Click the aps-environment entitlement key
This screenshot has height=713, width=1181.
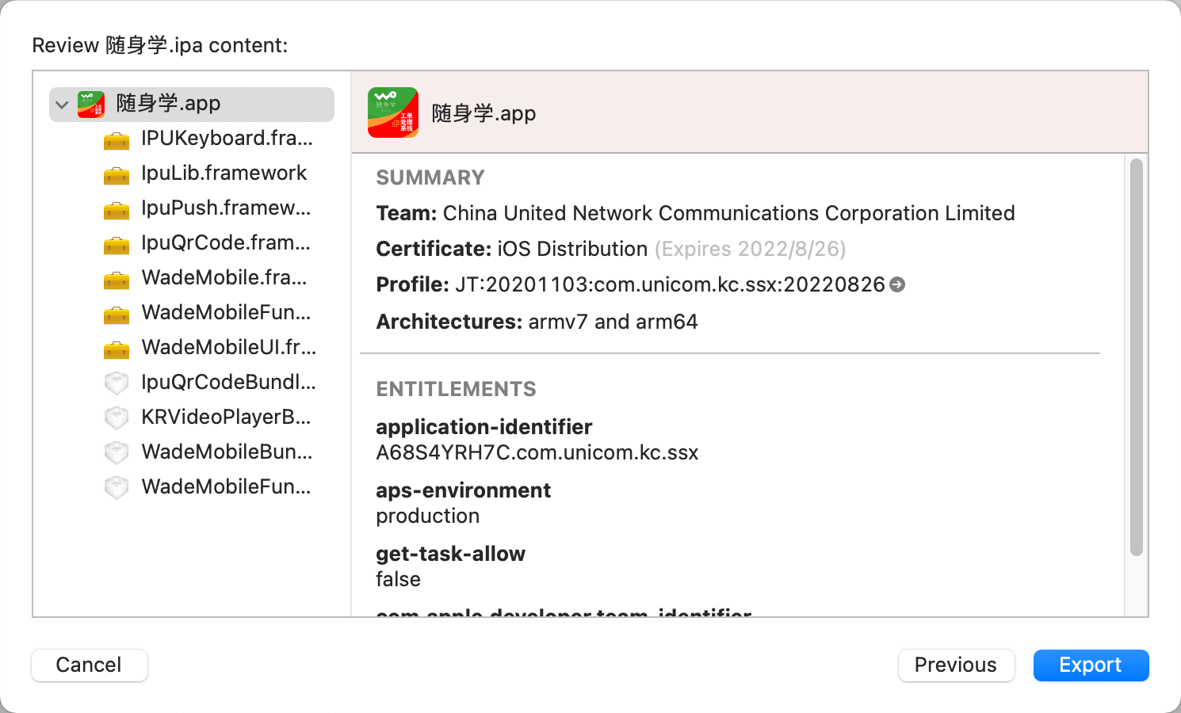coord(464,490)
